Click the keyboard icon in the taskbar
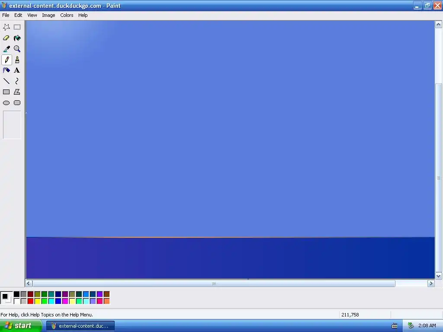Viewport: 443px width, 332px height. [x=395, y=326]
